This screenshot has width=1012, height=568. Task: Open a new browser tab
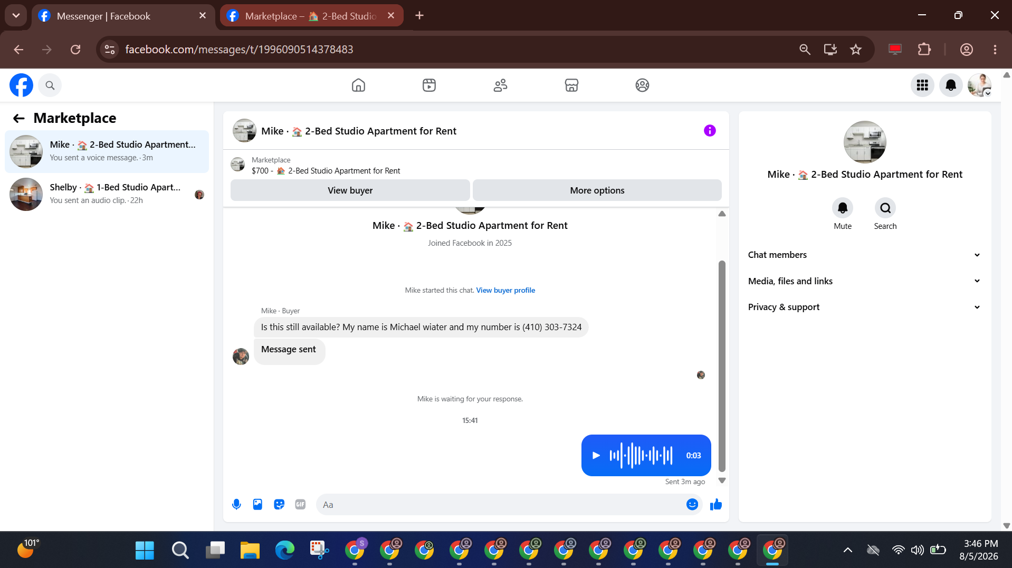coord(419,16)
